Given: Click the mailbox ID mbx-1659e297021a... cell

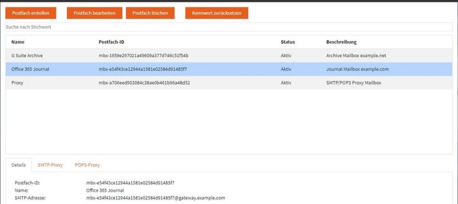Looking at the screenshot, I should point(143,56).
